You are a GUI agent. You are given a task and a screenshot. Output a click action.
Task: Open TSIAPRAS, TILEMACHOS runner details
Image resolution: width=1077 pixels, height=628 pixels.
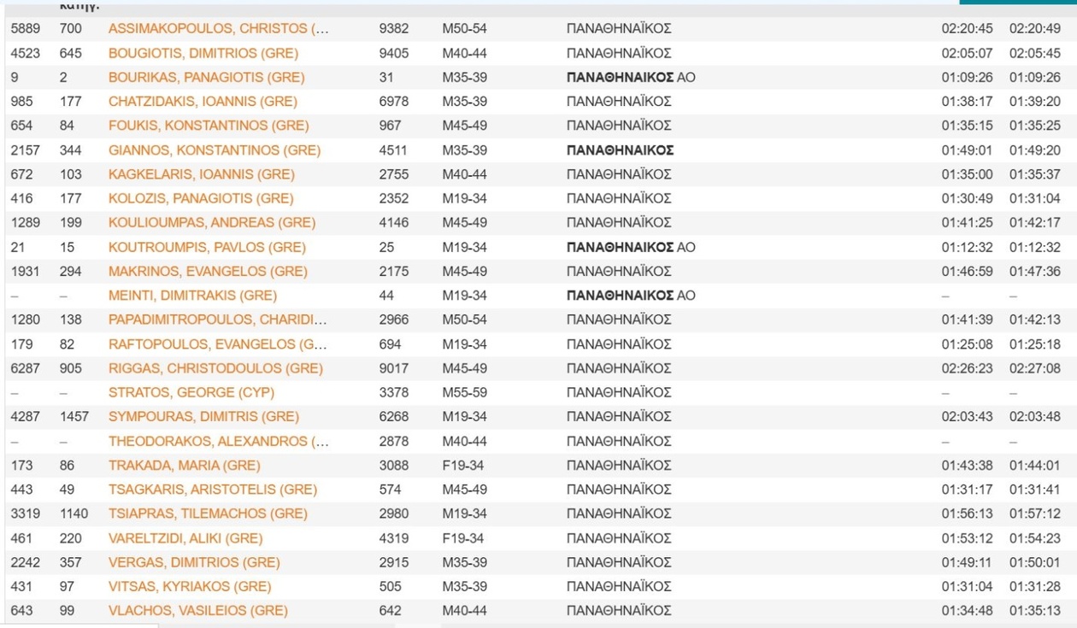[208, 514]
